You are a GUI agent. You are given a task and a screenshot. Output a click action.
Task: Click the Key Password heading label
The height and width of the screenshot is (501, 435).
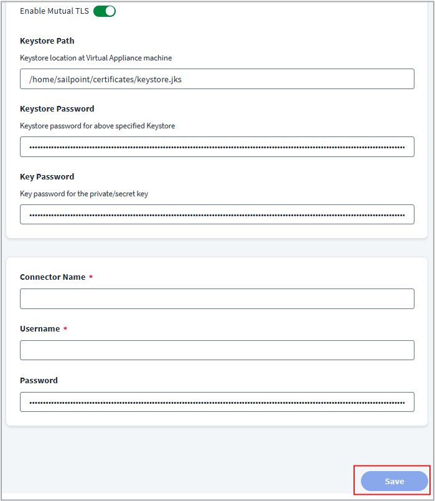point(47,177)
